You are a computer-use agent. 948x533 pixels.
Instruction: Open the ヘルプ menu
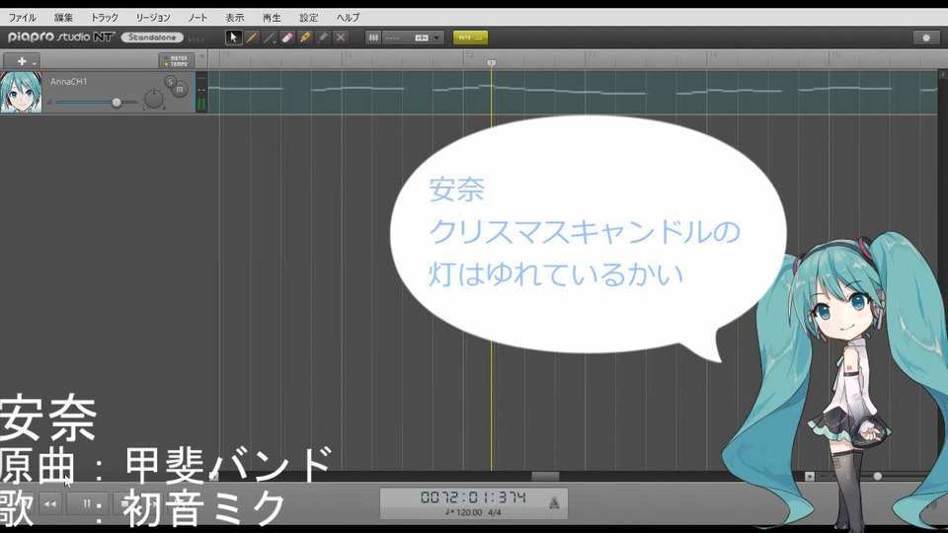[x=348, y=18]
